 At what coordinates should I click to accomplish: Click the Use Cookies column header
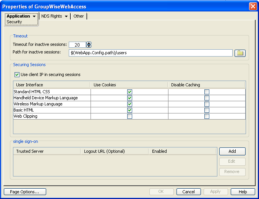129,85
